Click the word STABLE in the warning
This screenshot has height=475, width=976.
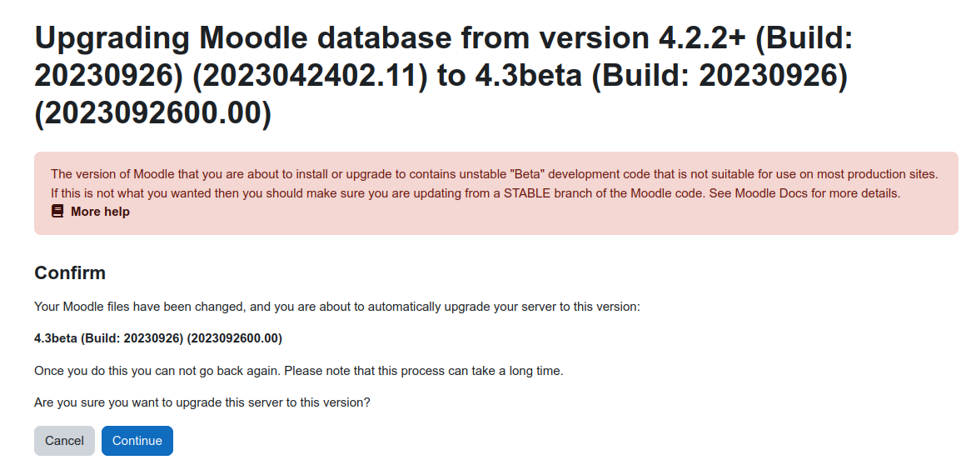click(526, 193)
